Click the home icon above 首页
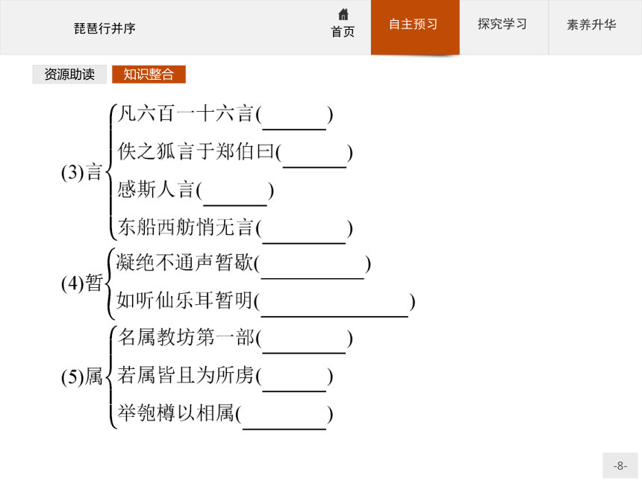Viewport: 642px width, 481px height. coord(343,15)
